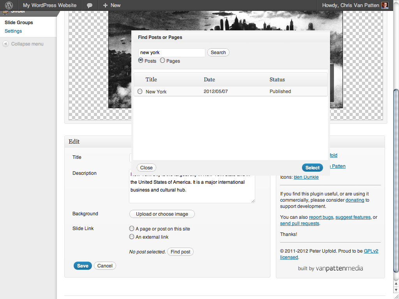Viewport: 399px width, 299px height.
Task: Click the scrollbar down arrow
Action: 396,290
